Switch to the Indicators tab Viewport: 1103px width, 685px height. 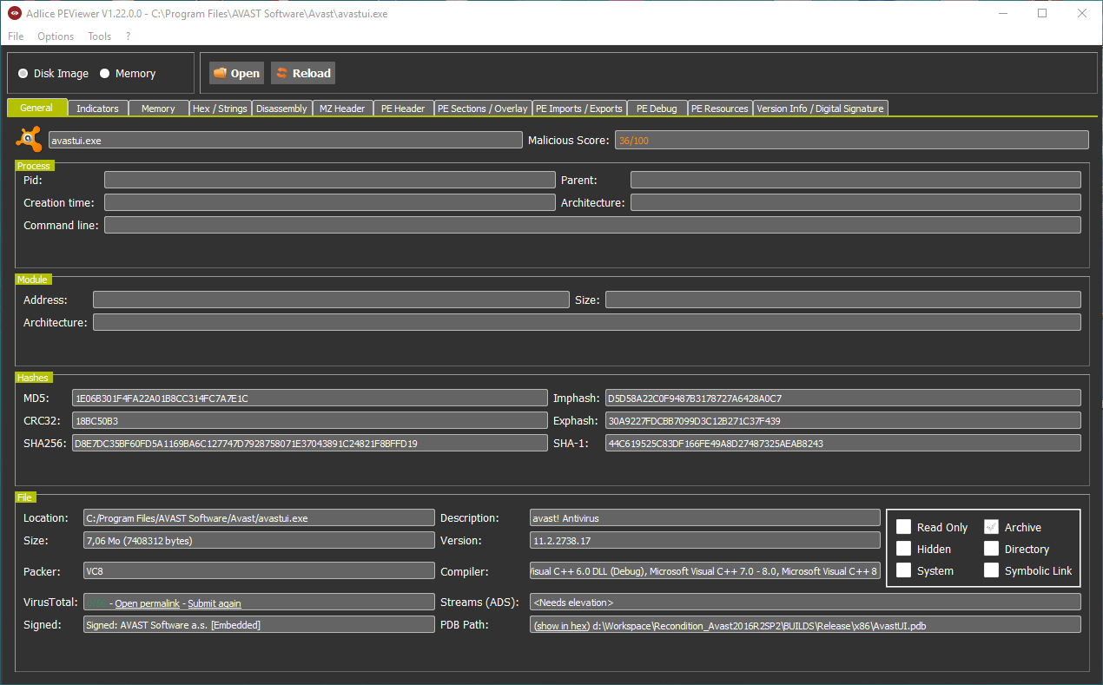[97, 109]
